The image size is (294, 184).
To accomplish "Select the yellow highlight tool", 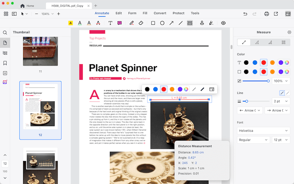I will [71, 23].
